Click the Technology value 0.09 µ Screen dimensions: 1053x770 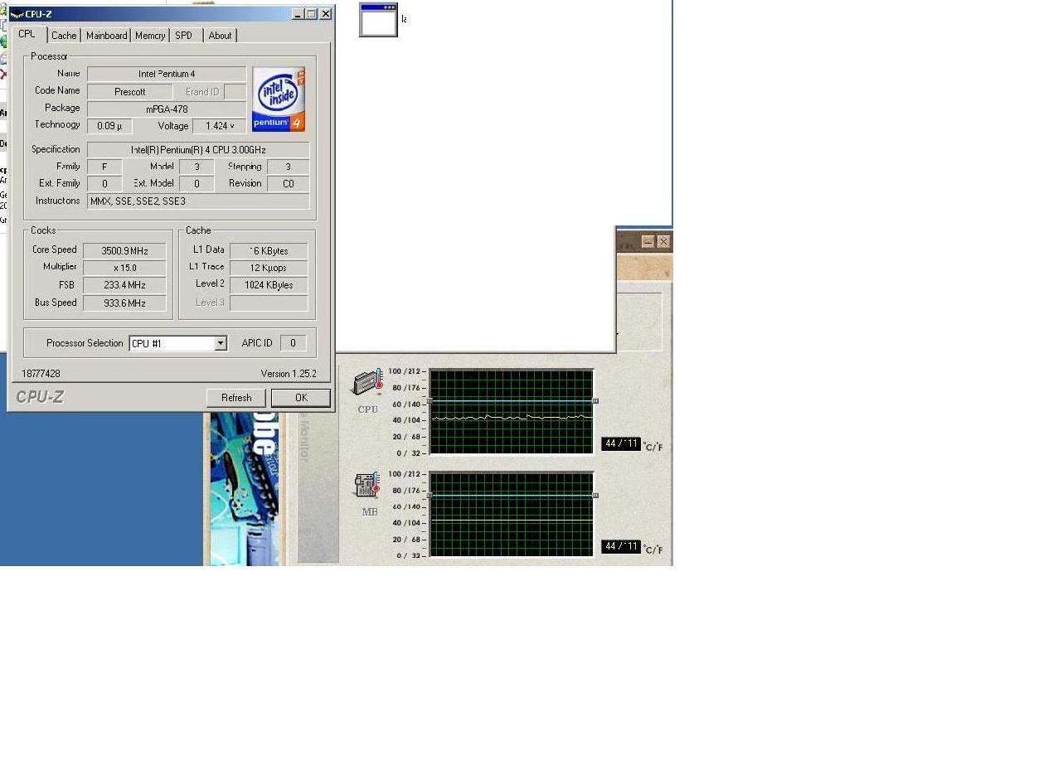pyautogui.click(x=109, y=126)
